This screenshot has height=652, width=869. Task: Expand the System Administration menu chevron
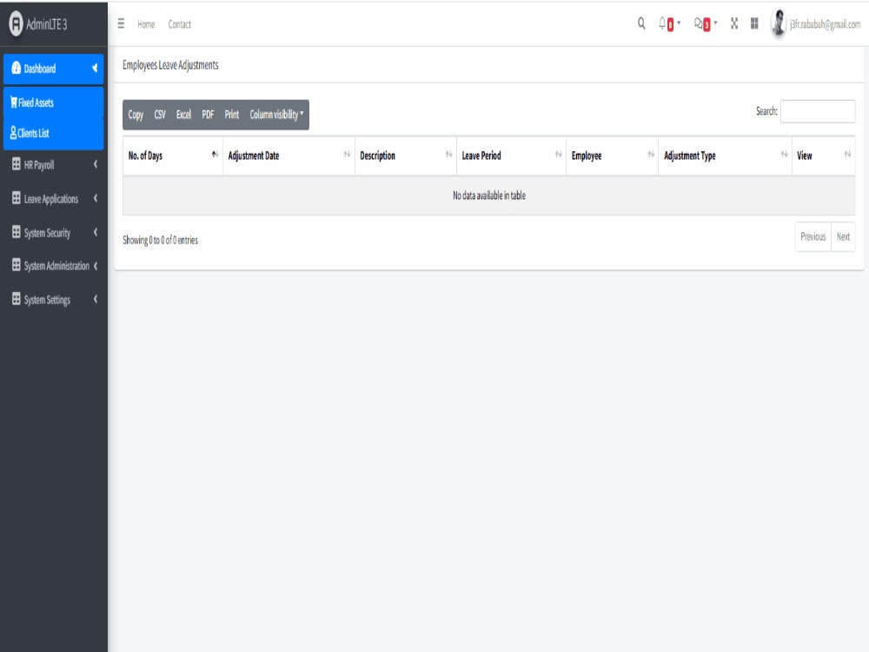(x=96, y=265)
